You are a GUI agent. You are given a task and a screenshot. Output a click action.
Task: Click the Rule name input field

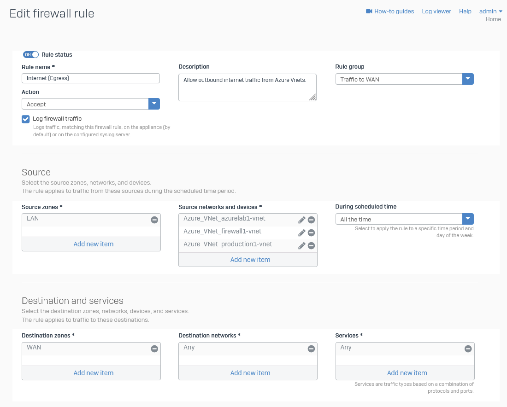(x=91, y=78)
